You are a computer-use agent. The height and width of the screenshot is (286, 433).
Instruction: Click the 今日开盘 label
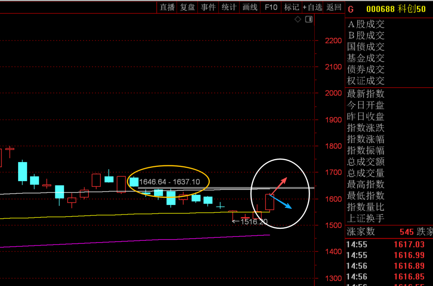pos(366,105)
